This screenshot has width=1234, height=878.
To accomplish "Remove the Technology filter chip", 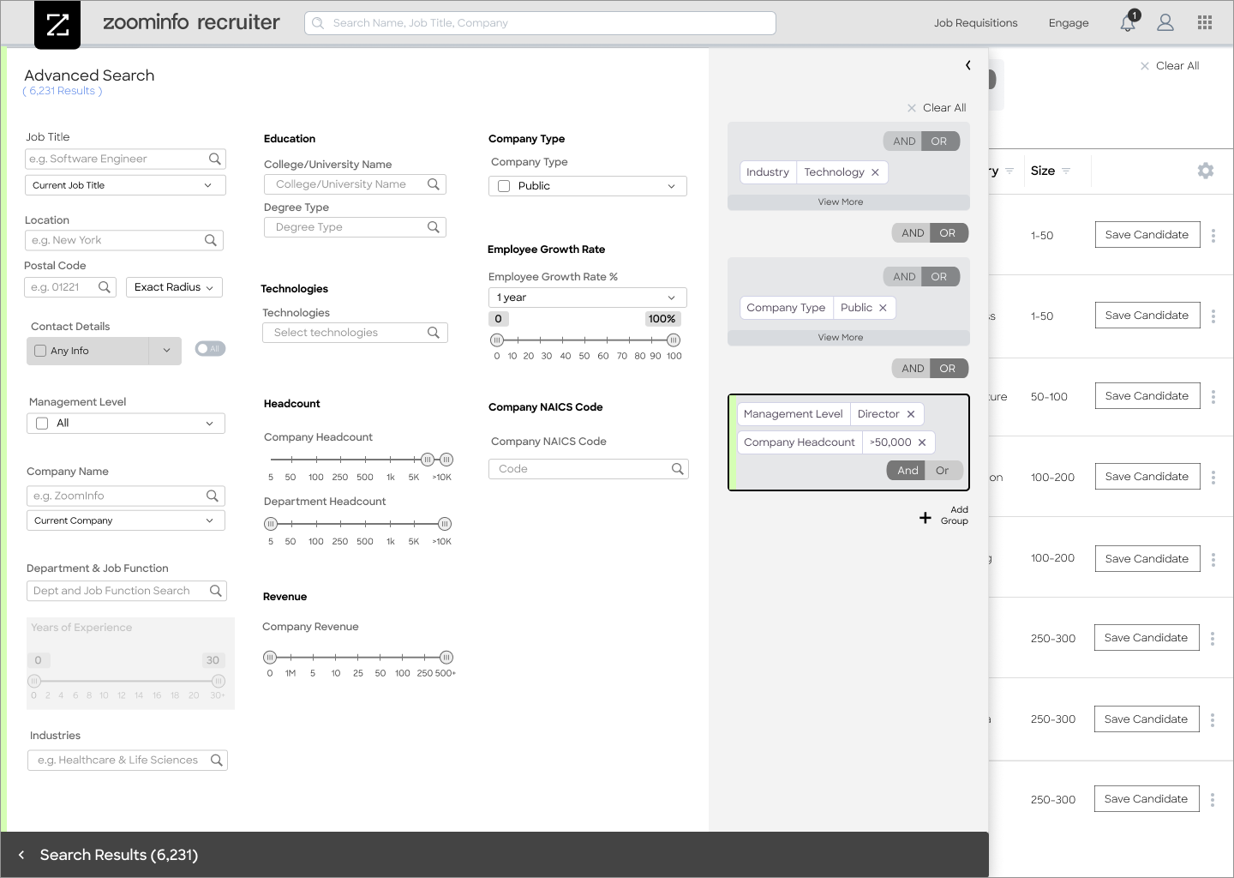I will point(875,172).
